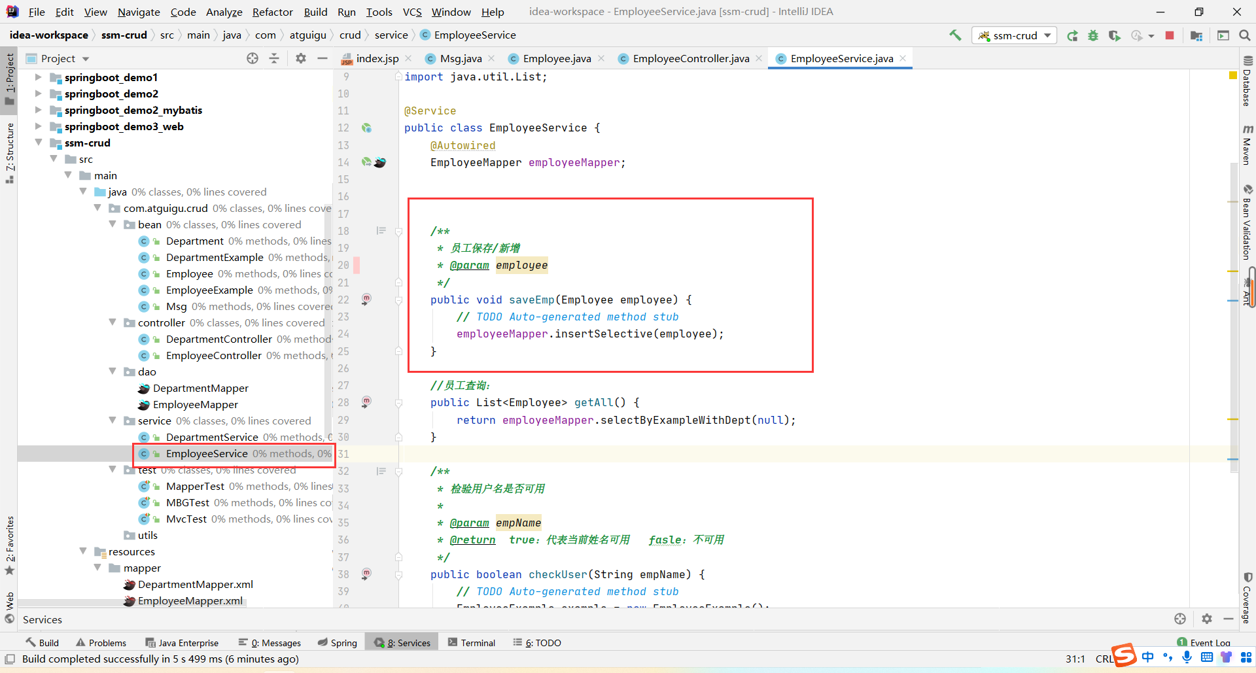Stop the running process (red square)
This screenshot has width=1256, height=673.
click(x=1170, y=35)
